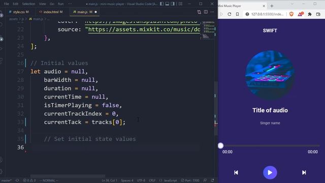
Task: Toggle the secondary side bar layout icon
Action: 173,4
